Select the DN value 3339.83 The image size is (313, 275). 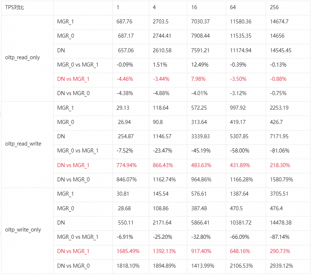[x=200, y=136]
